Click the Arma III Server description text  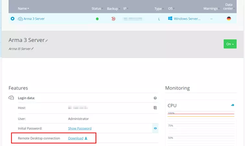(x=20, y=49)
